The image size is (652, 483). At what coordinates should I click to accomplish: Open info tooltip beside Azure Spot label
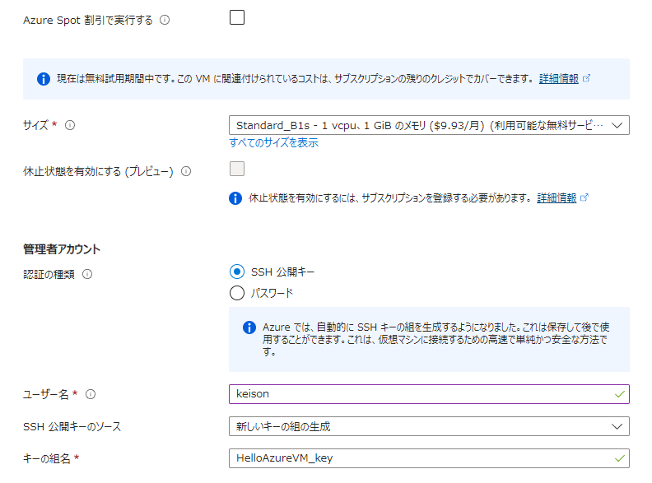[x=165, y=20]
